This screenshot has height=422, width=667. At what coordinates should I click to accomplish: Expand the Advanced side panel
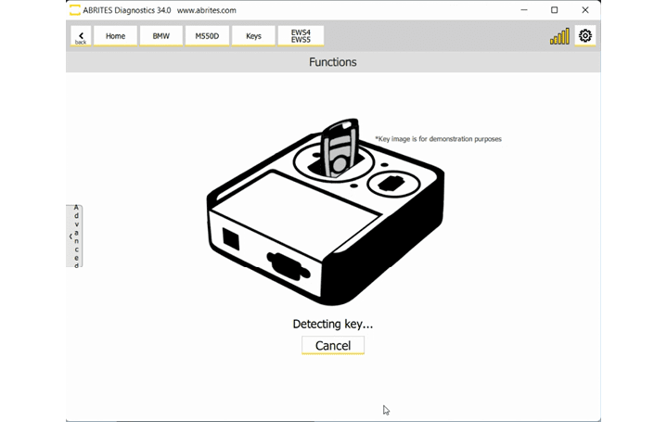click(x=75, y=237)
